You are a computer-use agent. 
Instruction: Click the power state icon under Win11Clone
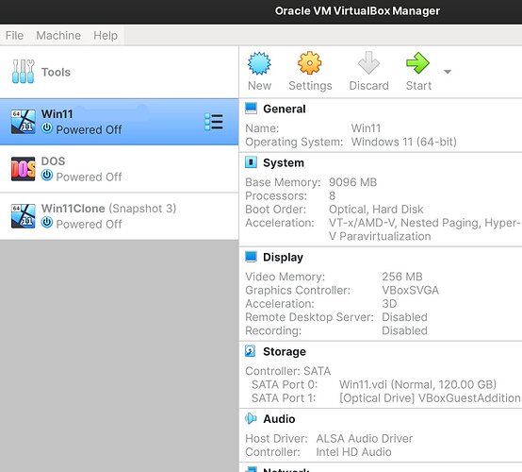[47, 222]
